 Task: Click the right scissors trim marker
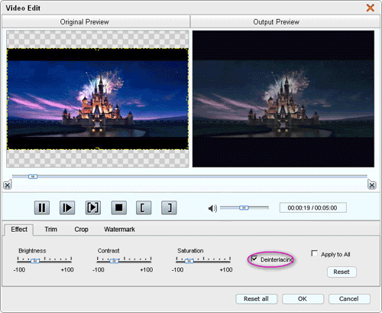(372, 184)
